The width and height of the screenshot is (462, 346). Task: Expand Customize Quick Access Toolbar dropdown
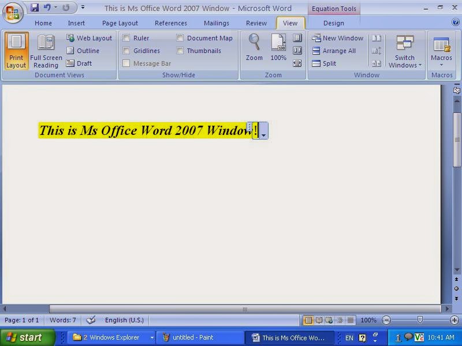pos(83,7)
